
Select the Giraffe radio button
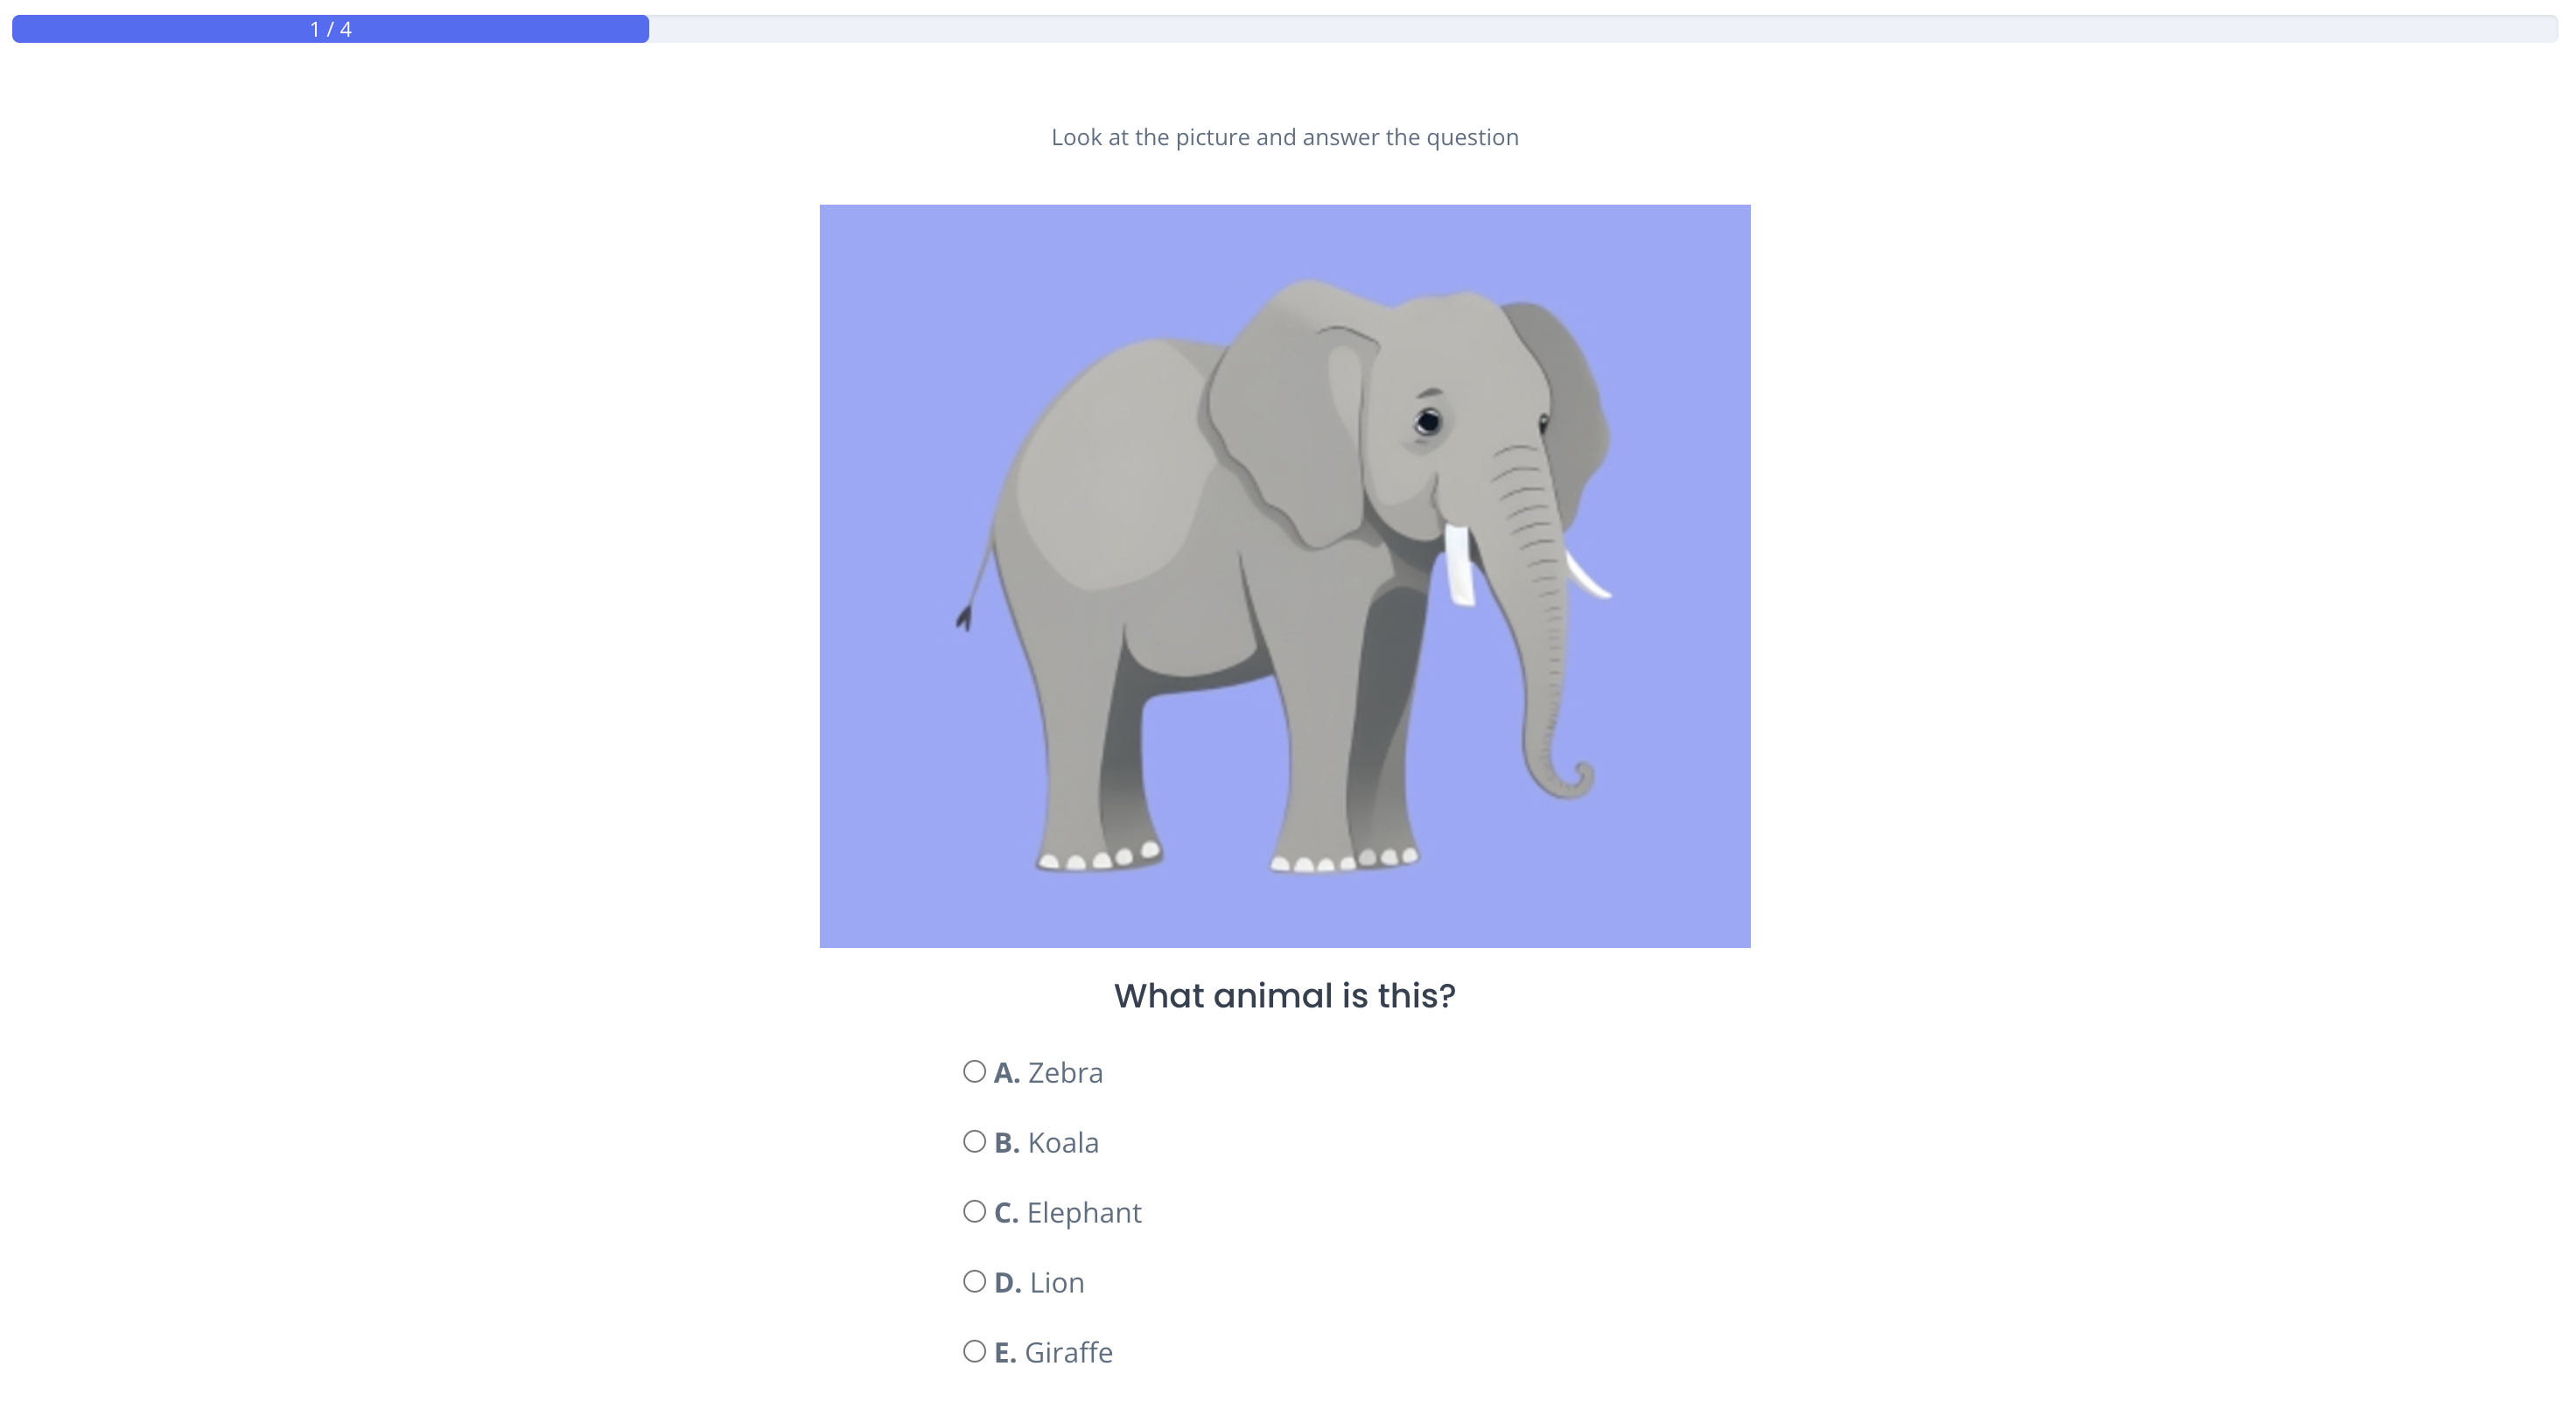(974, 1351)
